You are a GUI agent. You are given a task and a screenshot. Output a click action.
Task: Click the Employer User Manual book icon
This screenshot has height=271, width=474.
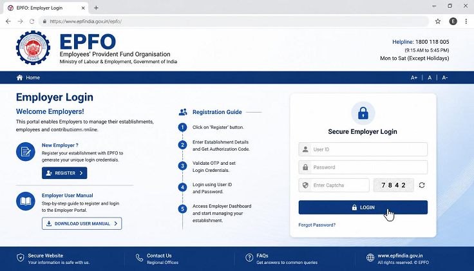tap(26, 201)
